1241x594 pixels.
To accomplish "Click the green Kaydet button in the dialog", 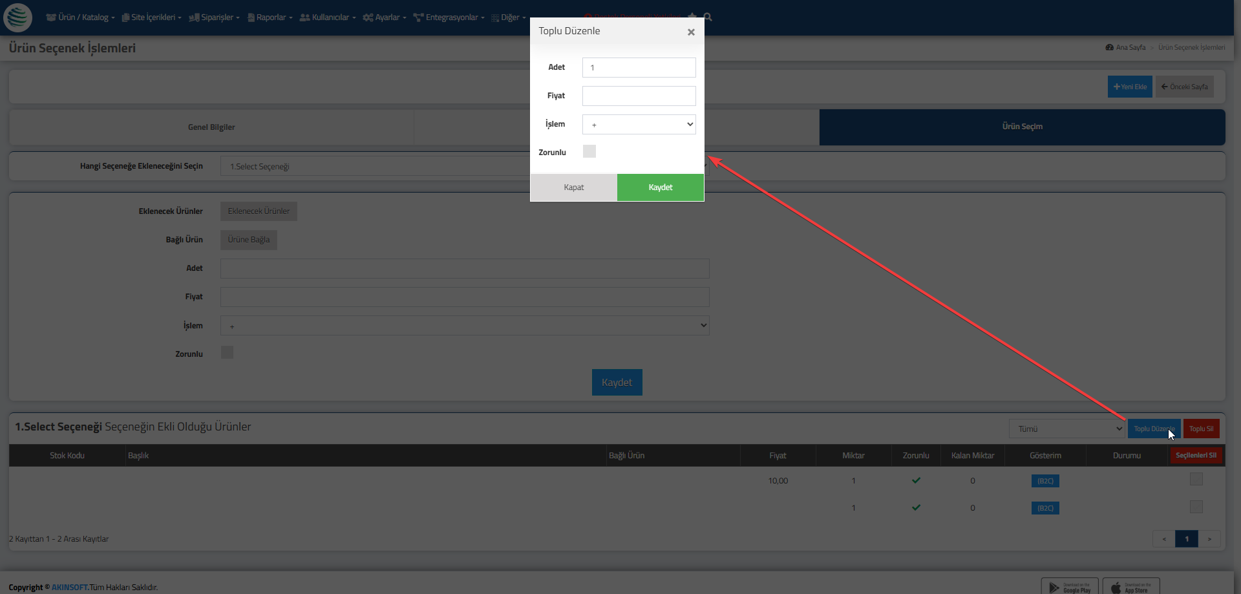I will 660,187.
